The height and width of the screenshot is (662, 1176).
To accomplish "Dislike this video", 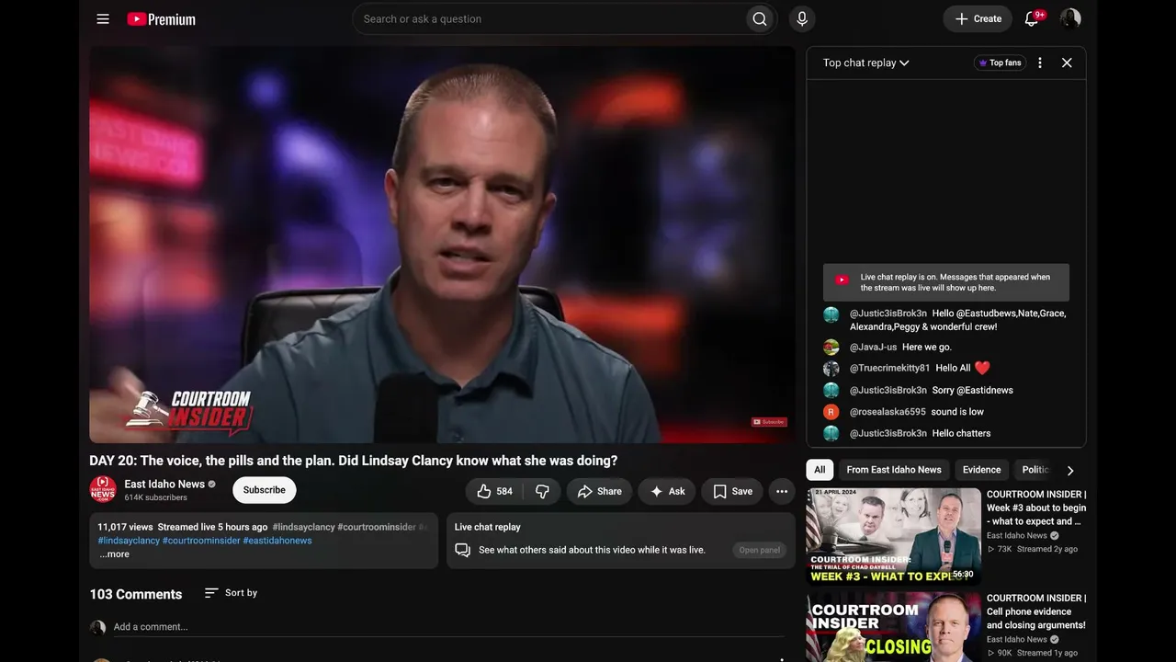I will [x=542, y=491].
